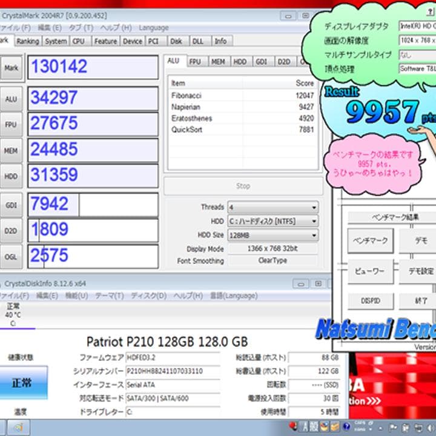The image size is (436, 436).
Task: Run the MEM benchmark
Action: [11, 151]
